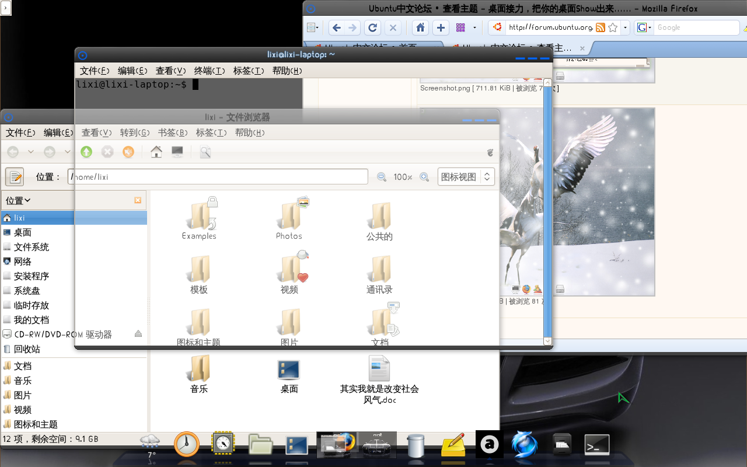This screenshot has height=467, width=747.
Task: Open the weather applet in dock
Action: (x=151, y=446)
